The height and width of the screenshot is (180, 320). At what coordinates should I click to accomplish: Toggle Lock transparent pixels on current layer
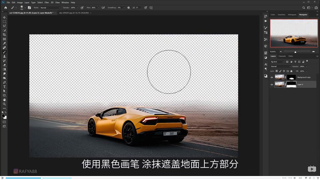coord(277,71)
